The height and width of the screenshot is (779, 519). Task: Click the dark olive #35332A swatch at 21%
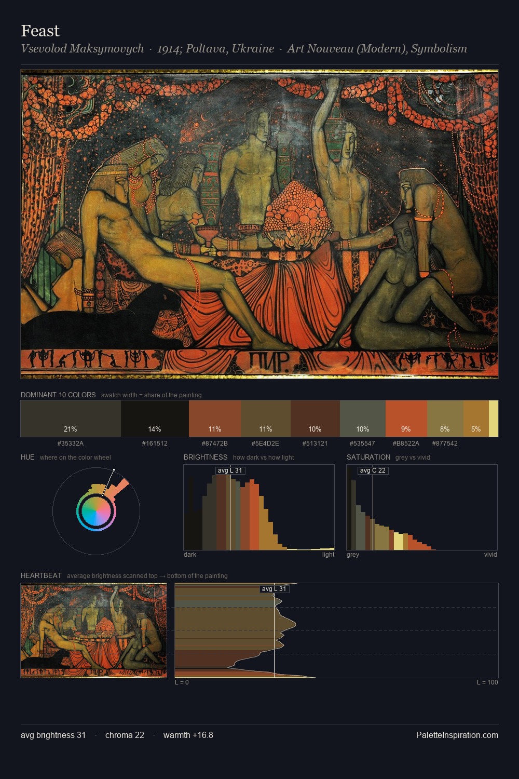[x=71, y=419]
